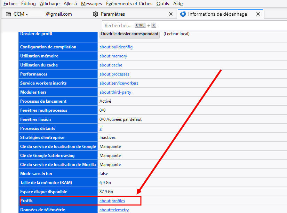Viewport: 287px width, 213px height.
Task: Select the Dossier de profil row label
Action: [36, 34]
